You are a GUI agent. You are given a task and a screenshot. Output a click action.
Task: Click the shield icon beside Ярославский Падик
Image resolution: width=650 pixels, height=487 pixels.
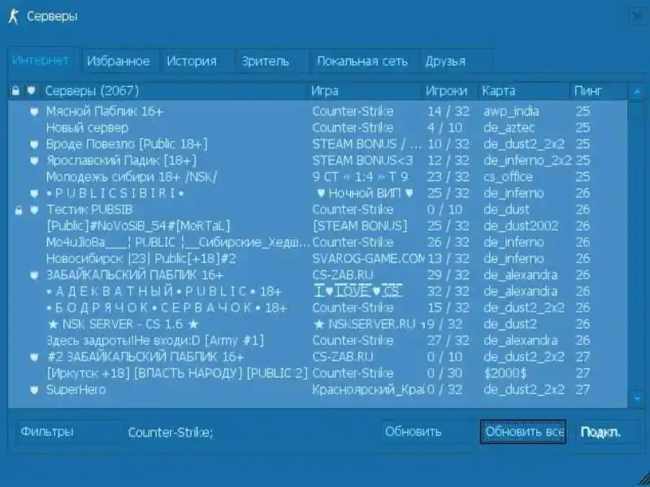34,161
